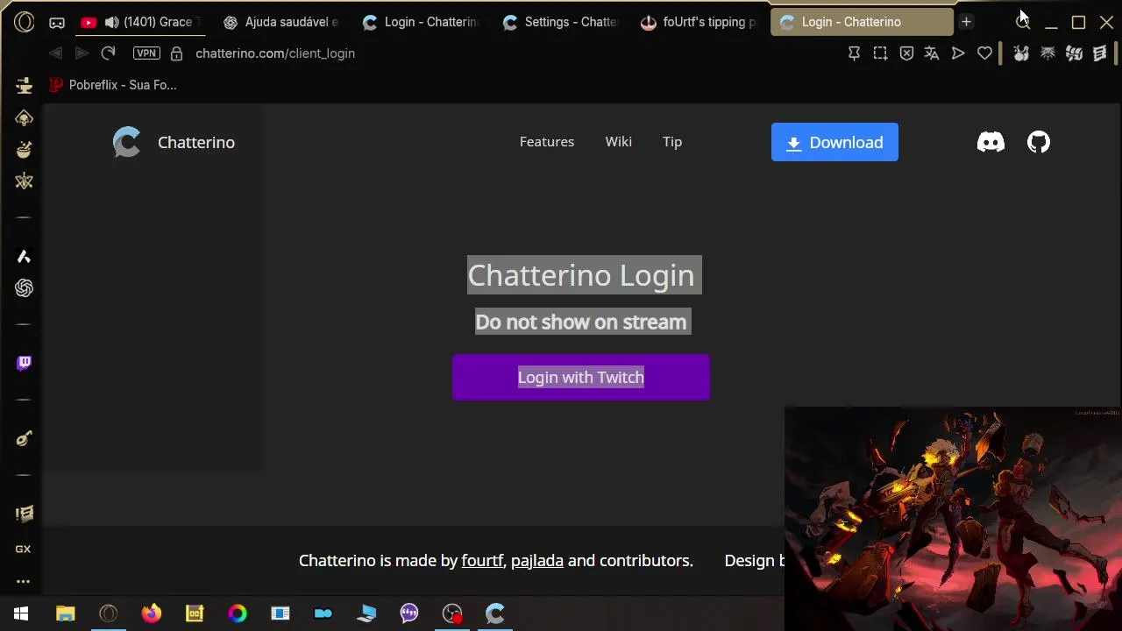Open Chatterino app in the taskbar
1122x631 pixels.
click(x=495, y=613)
